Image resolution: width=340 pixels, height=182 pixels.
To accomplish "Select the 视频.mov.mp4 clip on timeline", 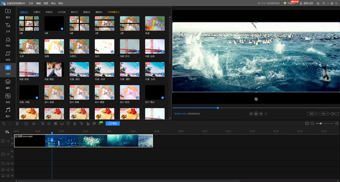I will tap(83, 141).
